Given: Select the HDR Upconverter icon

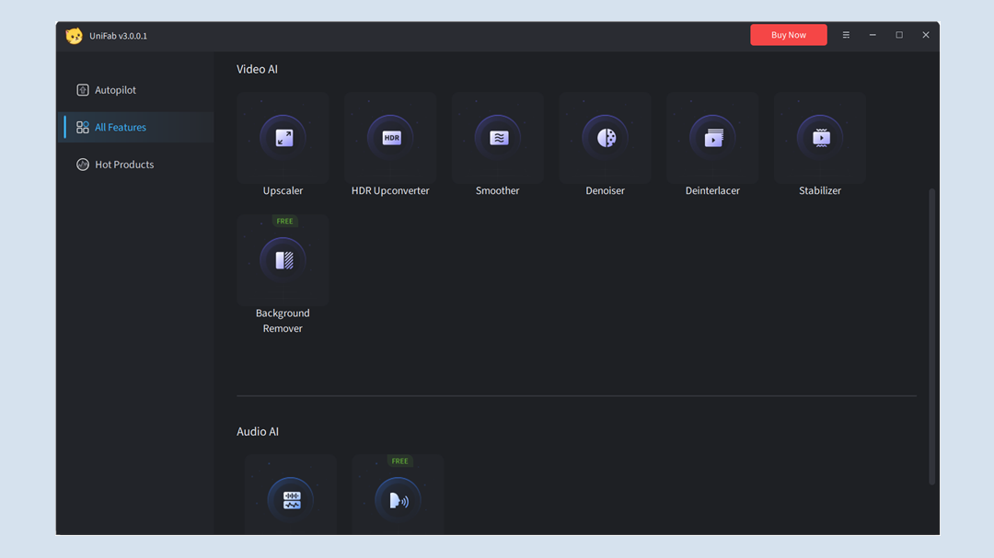Looking at the screenshot, I should point(390,138).
